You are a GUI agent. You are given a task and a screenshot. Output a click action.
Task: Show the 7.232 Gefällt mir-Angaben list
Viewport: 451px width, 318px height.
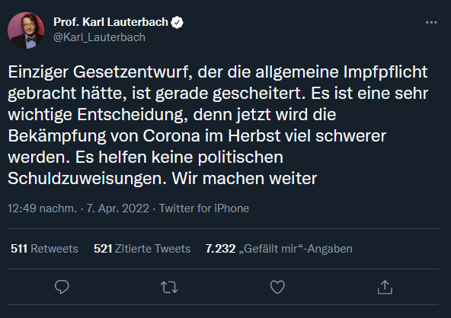(x=279, y=249)
